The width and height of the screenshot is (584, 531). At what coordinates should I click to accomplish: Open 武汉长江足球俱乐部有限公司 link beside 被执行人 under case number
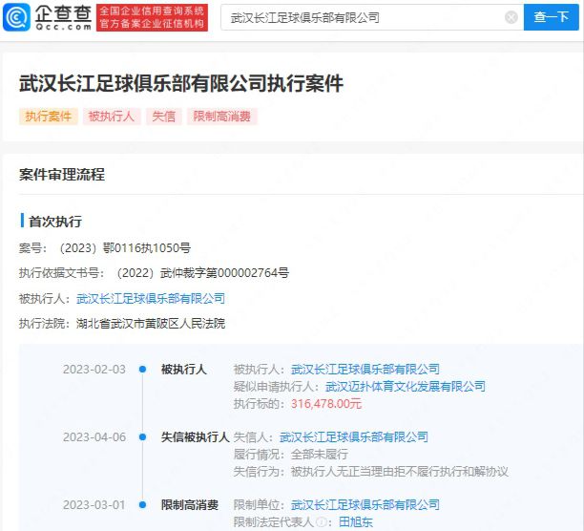151,299
